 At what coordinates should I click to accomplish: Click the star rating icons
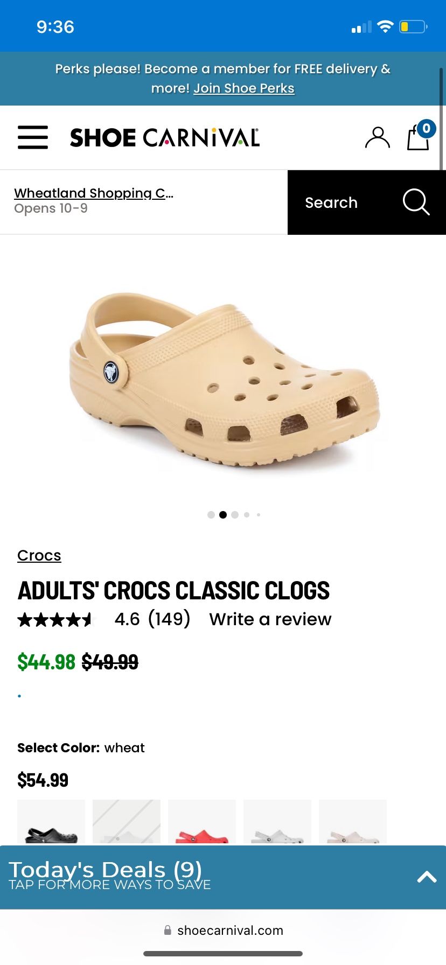tap(55, 620)
